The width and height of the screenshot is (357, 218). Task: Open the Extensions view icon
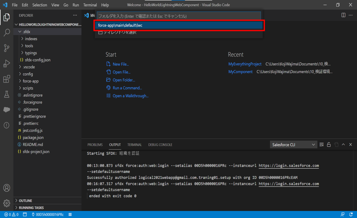pyautogui.click(x=7, y=79)
